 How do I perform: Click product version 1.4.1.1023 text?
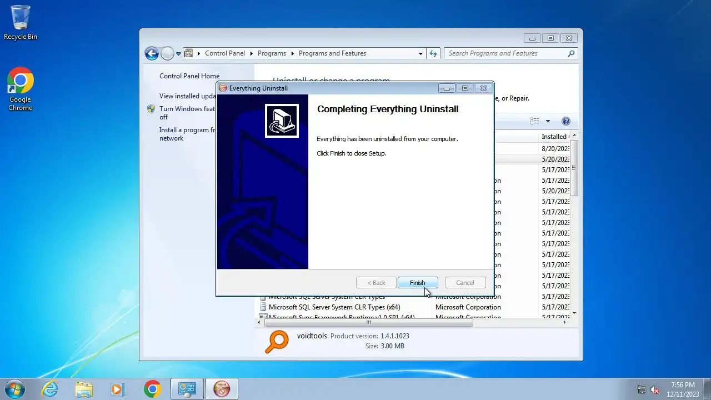click(x=395, y=336)
